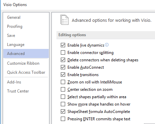This screenshot has height=124, width=155.
Task: Check Zoom on roll with IntelliMouse
Action: coord(63,82)
